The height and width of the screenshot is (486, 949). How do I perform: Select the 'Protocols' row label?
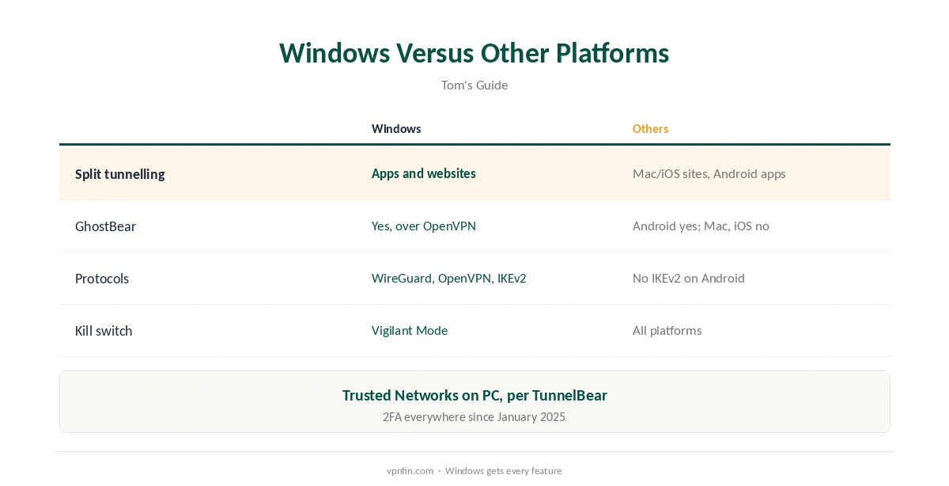102,279
